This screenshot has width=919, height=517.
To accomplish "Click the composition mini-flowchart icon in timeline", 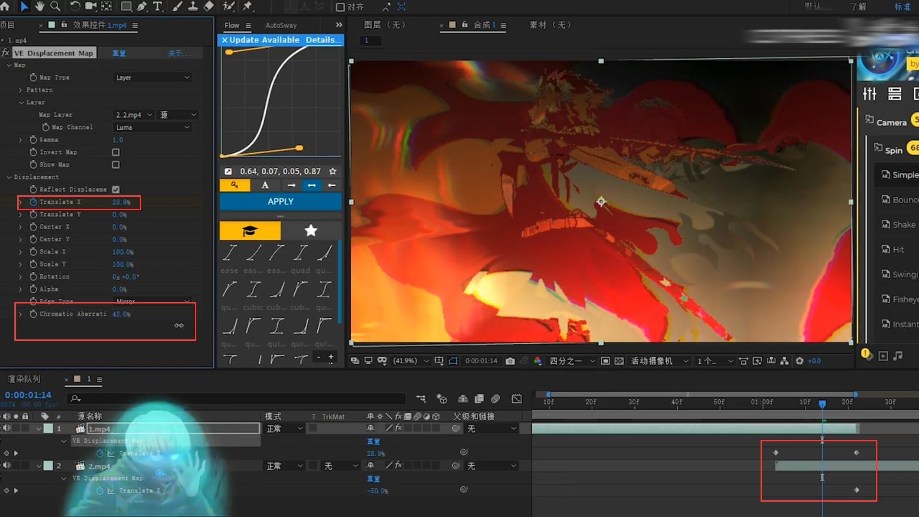I will click(x=421, y=399).
